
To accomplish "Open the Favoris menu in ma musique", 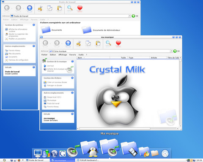I will tap(72, 55).
